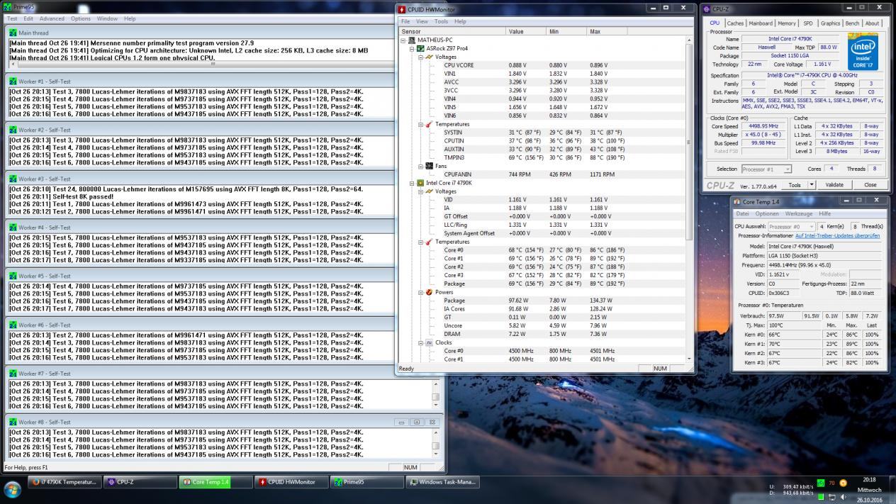Collapse the ASRock Z97 Pro4 node
Screen dimensions: 896x504
412,48
